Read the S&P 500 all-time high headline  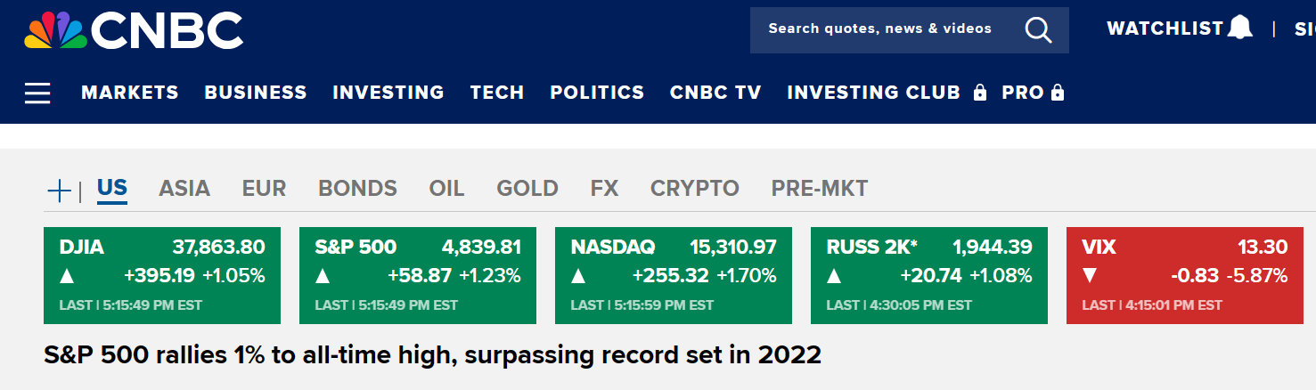point(432,355)
